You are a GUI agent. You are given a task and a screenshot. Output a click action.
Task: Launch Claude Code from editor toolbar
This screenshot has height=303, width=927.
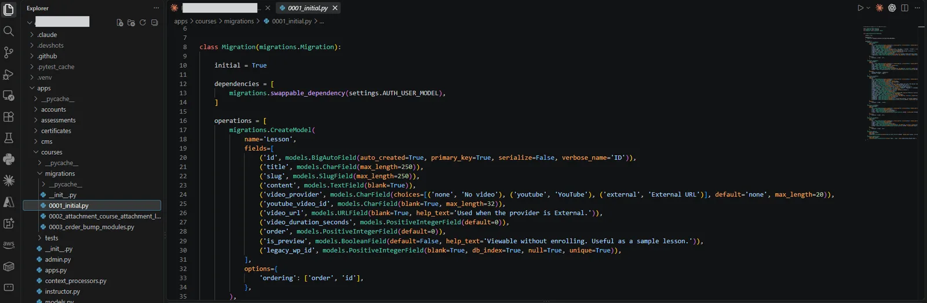click(879, 8)
